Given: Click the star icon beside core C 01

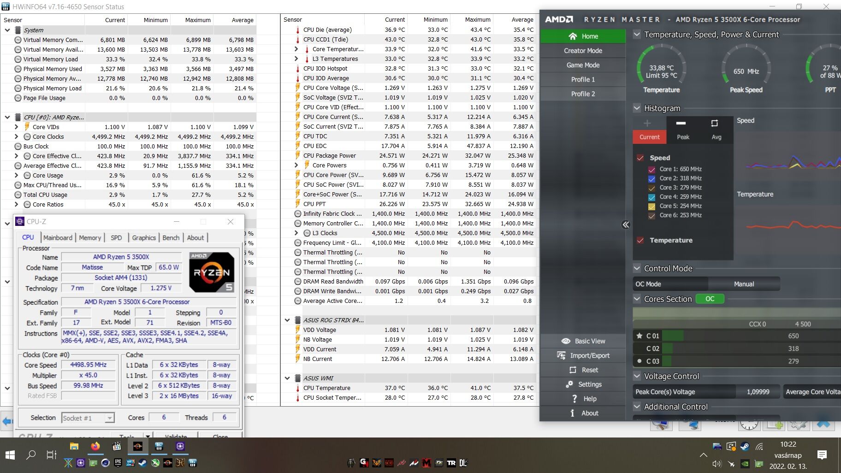Looking at the screenshot, I should [640, 336].
